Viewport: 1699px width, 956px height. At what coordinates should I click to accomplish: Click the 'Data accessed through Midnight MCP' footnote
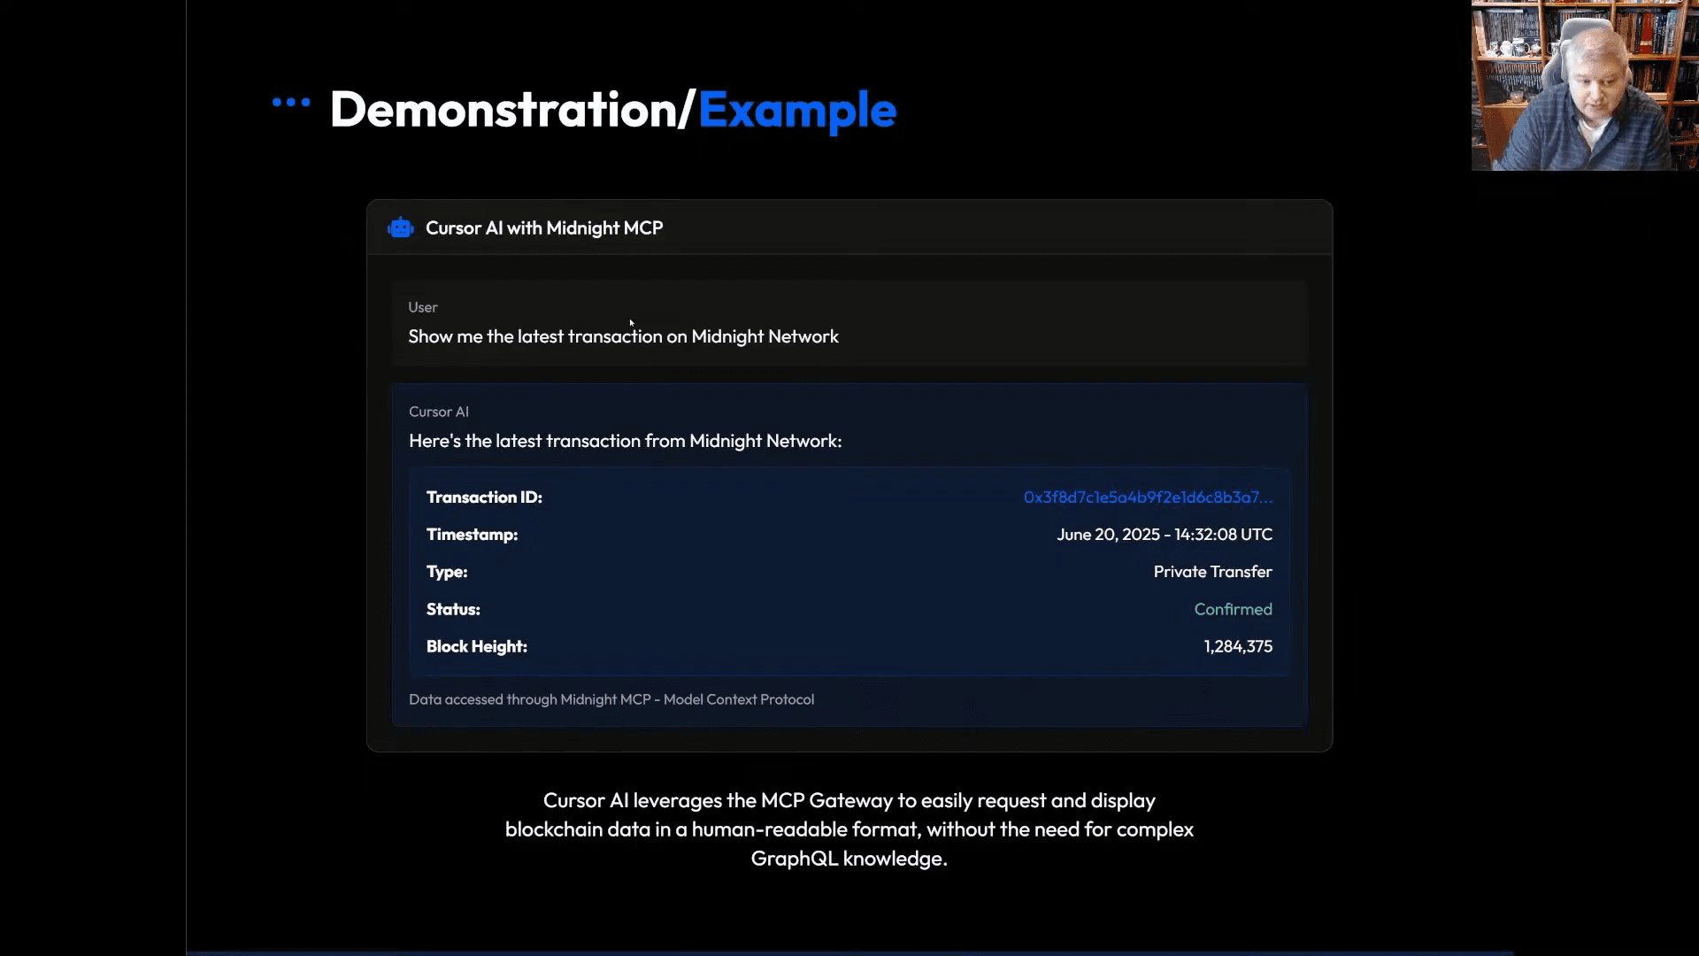tap(611, 699)
